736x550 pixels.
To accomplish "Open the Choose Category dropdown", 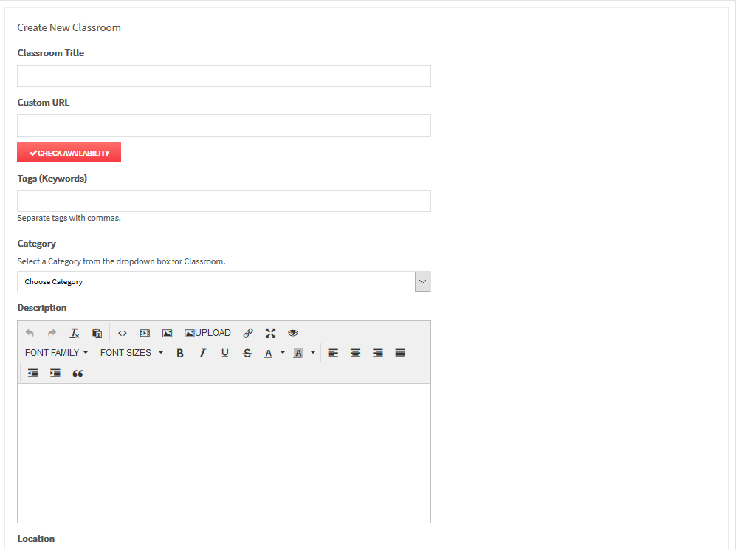I will tap(224, 281).
